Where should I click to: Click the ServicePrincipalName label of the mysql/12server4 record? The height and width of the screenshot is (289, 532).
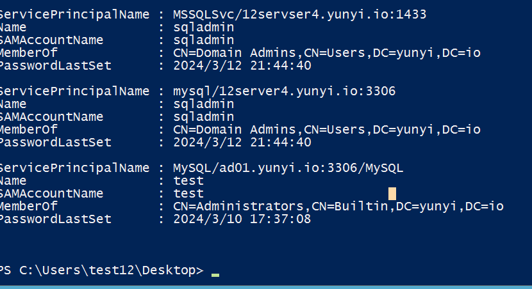tap(74, 91)
